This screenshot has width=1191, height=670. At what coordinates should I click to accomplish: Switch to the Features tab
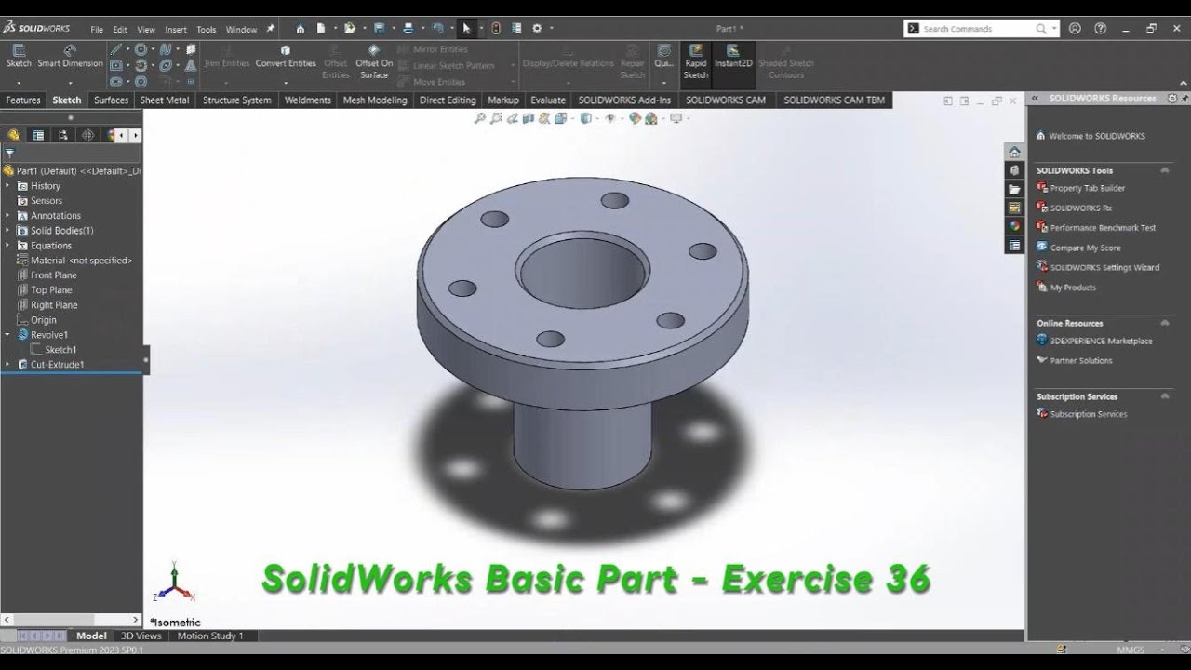(23, 100)
